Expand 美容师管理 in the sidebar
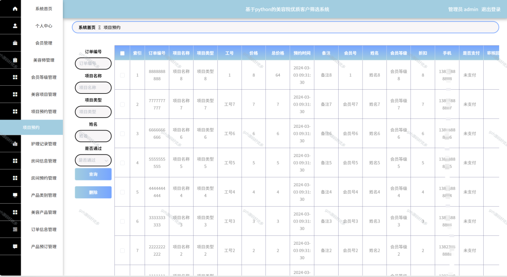The width and height of the screenshot is (507, 277). click(x=44, y=60)
